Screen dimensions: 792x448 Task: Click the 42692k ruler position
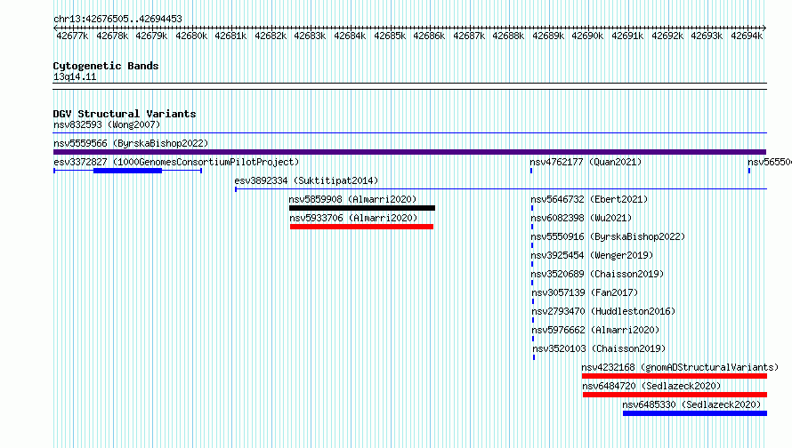click(x=667, y=36)
